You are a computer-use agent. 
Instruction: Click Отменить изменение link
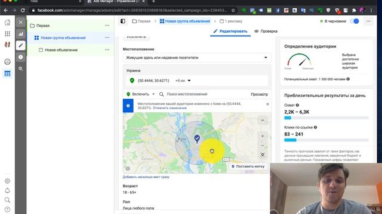click(170, 108)
